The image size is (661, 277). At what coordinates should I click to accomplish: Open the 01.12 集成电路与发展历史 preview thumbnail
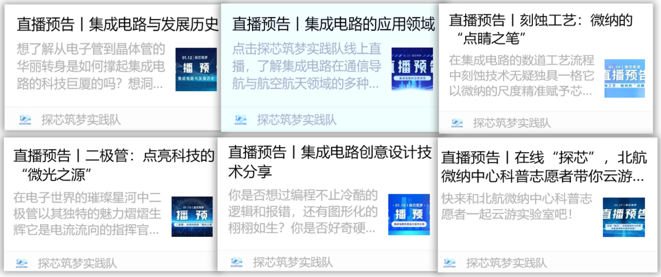[196, 69]
